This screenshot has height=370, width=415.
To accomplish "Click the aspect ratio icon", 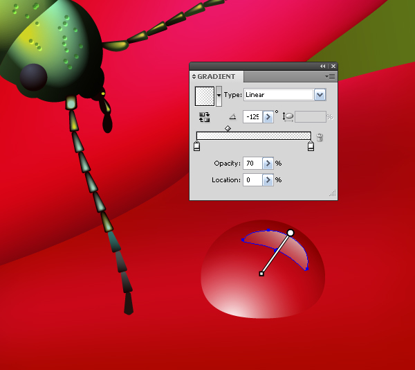I will [288, 117].
